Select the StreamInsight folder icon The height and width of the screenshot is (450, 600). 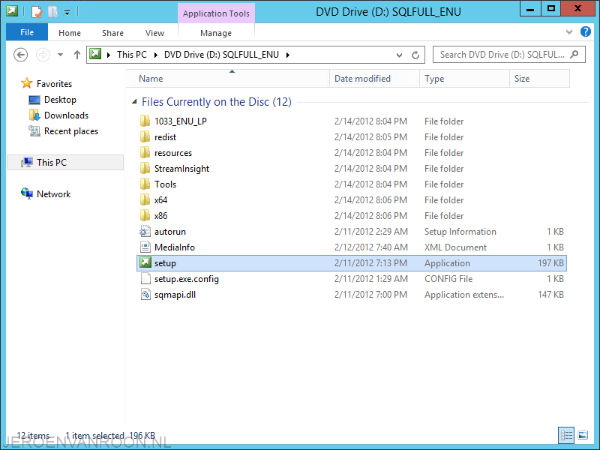(x=145, y=168)
